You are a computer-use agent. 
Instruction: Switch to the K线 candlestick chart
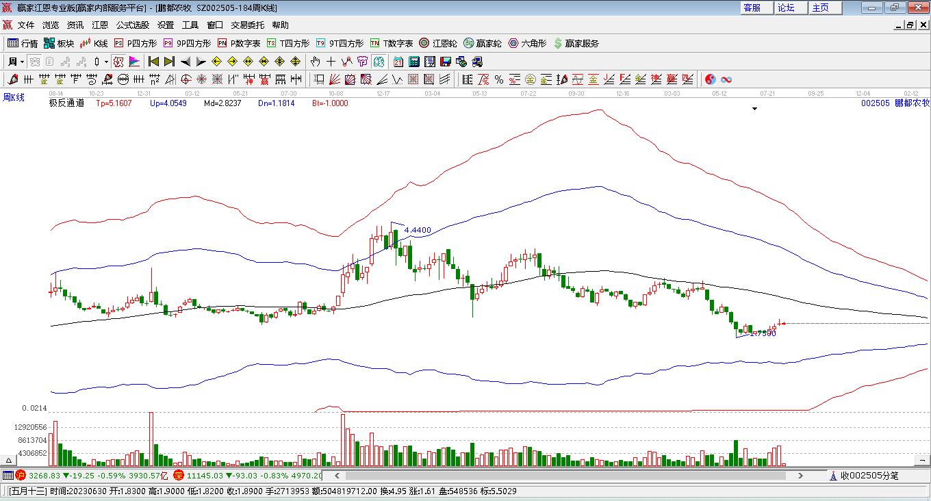(x=94, y=43)
